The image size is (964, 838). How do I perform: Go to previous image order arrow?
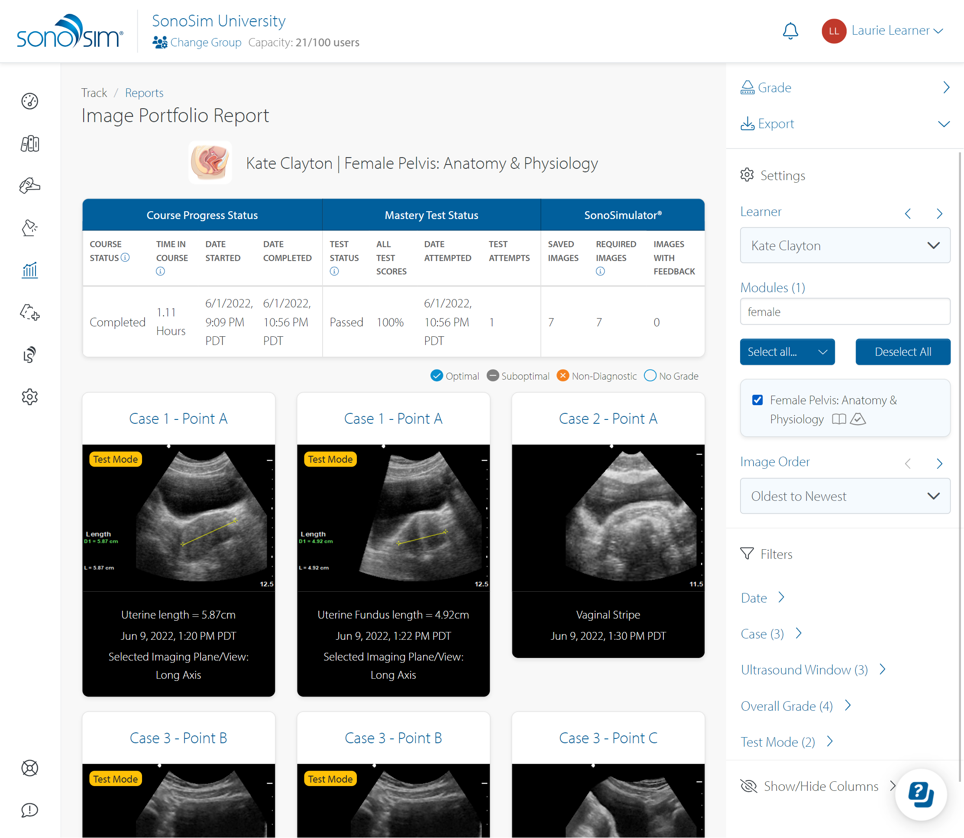(908, 464)
